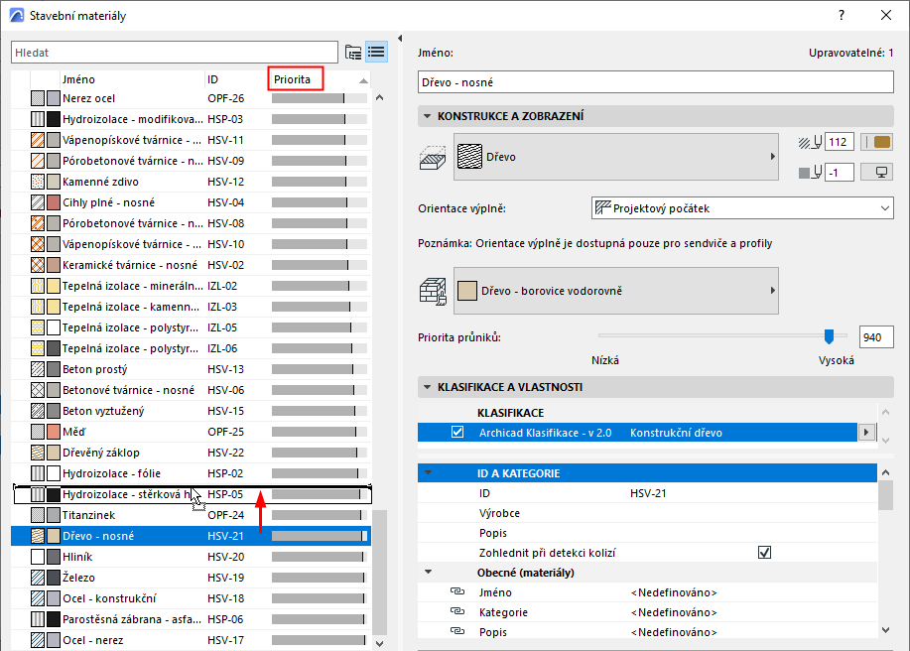Edit the cut fill pen number 112

839,142
